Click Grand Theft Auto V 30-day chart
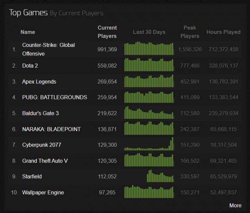Screen dimensions: 250x213 click(x=149, y=160)
